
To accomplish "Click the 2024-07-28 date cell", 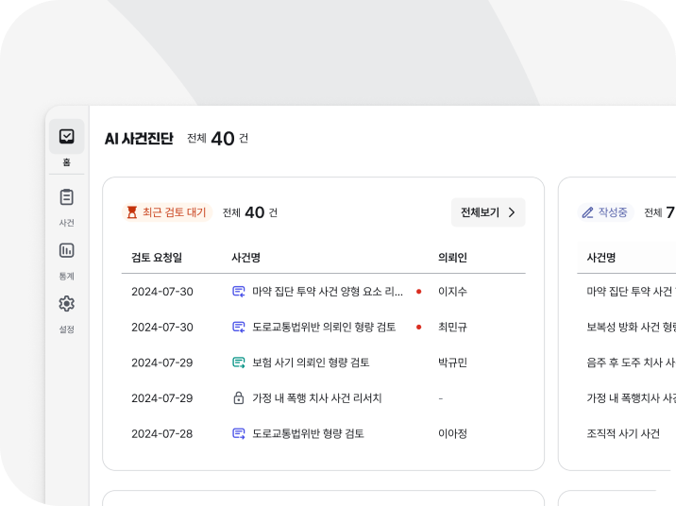I will point(162,433).
